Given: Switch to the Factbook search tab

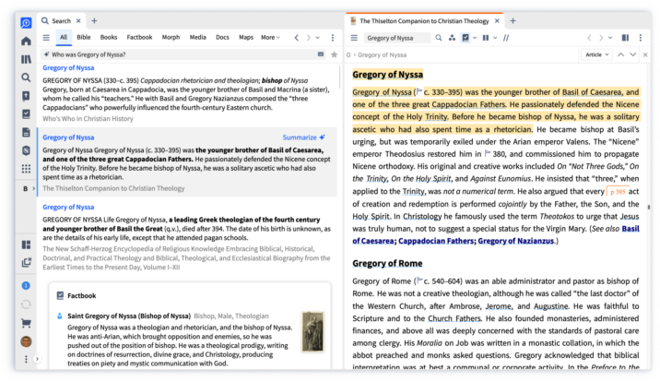Looking at the screenshot, I should tap(139, 38).
